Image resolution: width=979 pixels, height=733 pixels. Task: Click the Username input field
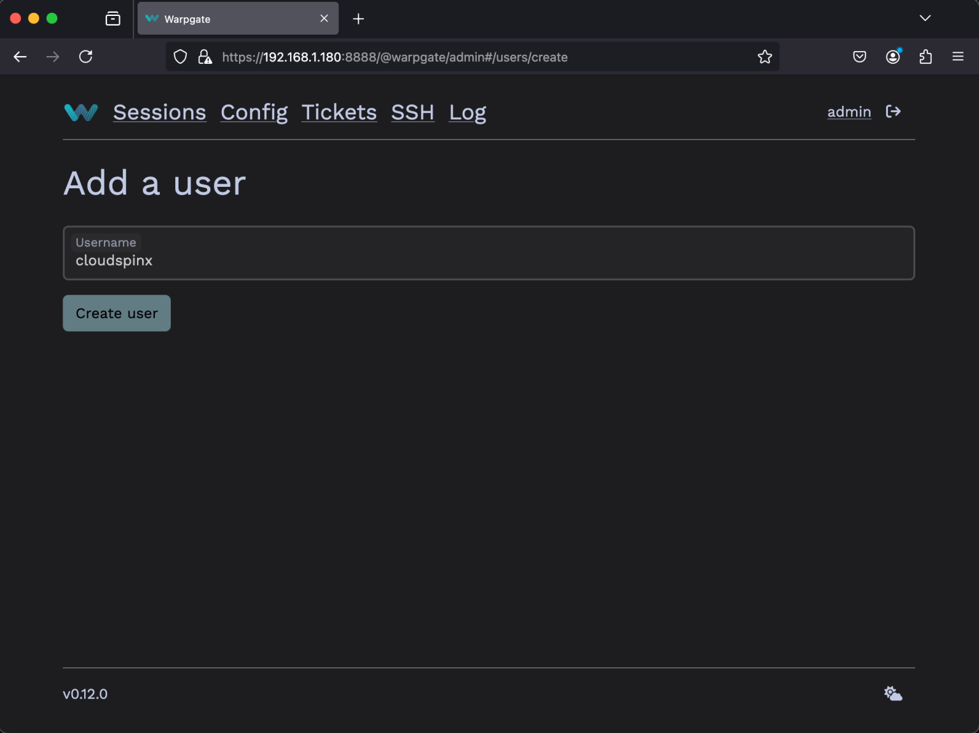488,253
